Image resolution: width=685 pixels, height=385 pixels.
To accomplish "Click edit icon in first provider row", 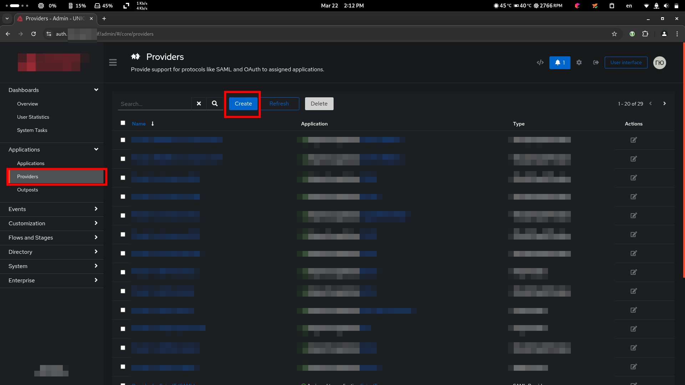I will click(633, 140).
